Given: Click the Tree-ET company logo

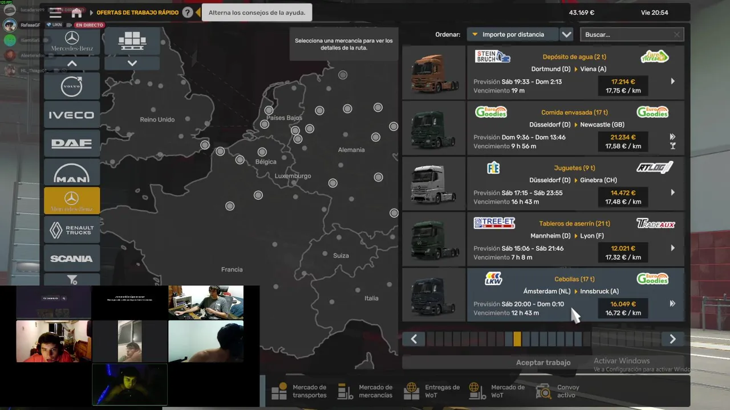Looking at the screenshot, I should point(494,223).
